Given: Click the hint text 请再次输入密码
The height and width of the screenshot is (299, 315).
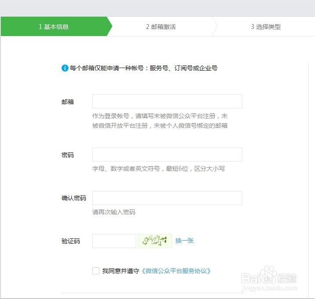Looking at the screenshot, I should point(114,212).
